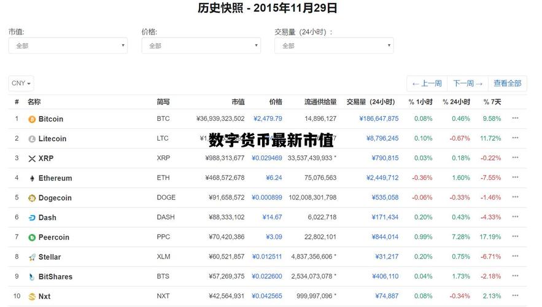Open the more-options dots in Dash row
This screenshot has width=542, height=307.
click(x=515, y=217)
